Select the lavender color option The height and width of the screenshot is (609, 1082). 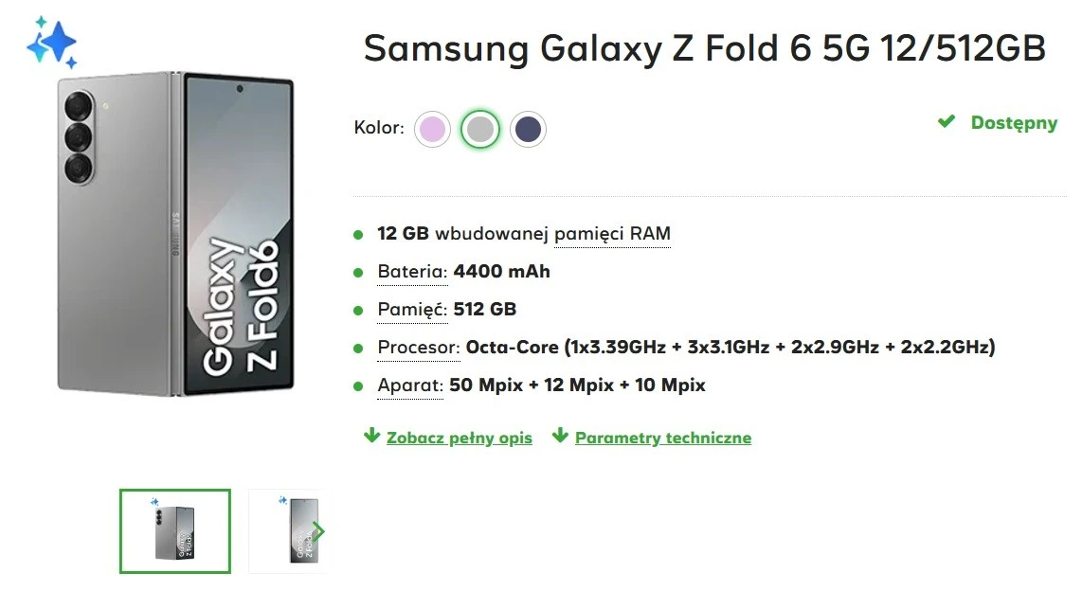(x=432, y=129)
